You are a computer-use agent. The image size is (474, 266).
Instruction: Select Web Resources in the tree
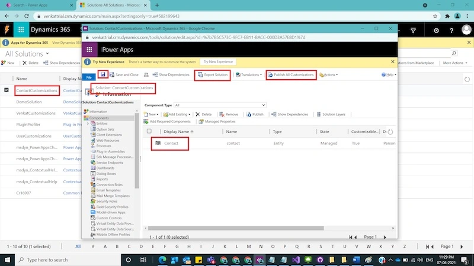point(105,140)
